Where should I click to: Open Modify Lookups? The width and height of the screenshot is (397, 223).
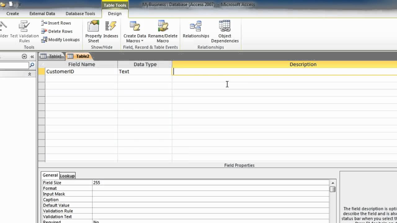60,40
